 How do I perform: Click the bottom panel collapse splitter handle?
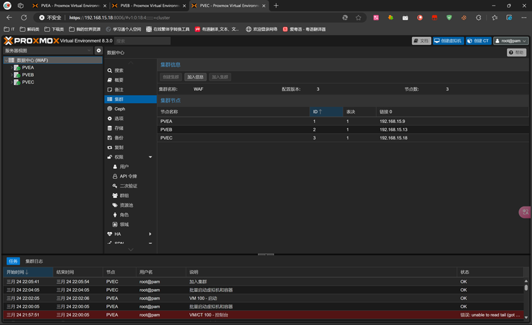tap(266, 254)
